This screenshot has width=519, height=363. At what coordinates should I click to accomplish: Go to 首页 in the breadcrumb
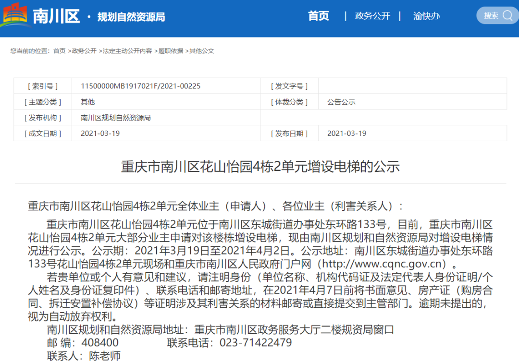pyautogui.click(x=59, y=51)
